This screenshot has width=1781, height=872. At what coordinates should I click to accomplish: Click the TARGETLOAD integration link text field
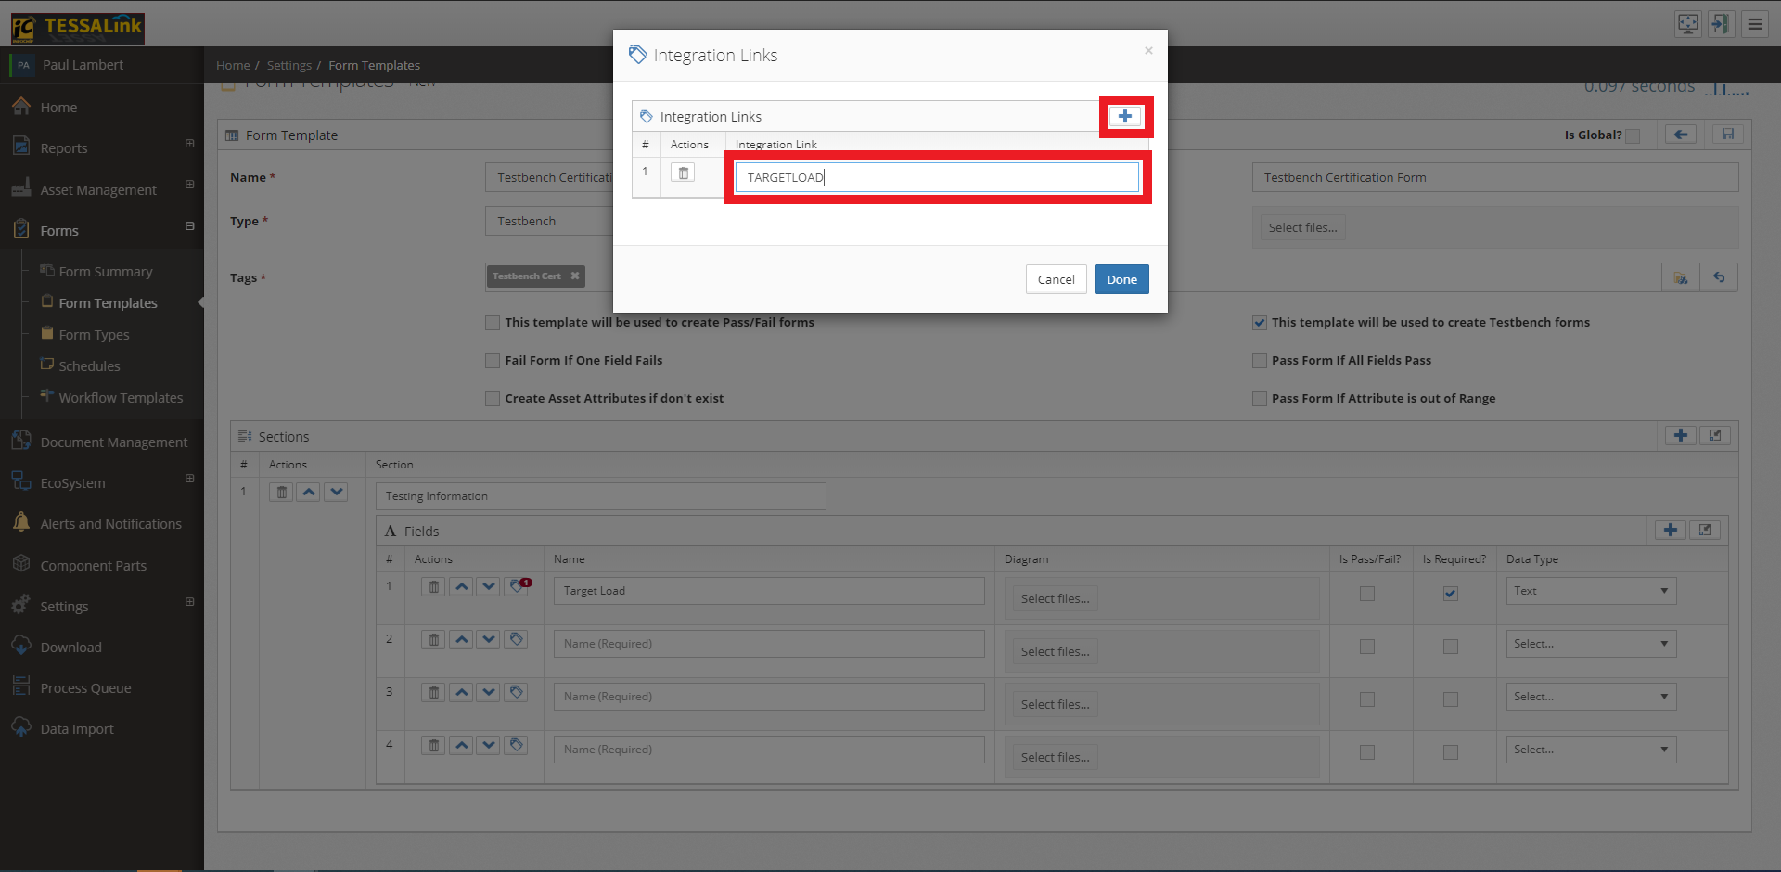[x=936, y=177]
